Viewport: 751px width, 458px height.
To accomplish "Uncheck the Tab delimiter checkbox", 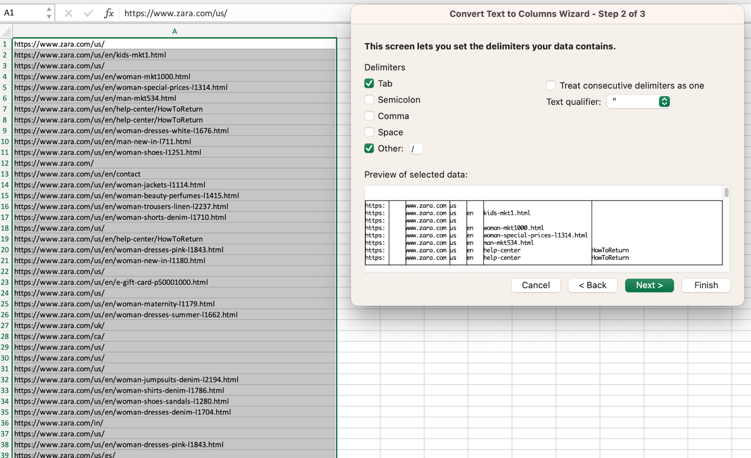I will 369,83.
